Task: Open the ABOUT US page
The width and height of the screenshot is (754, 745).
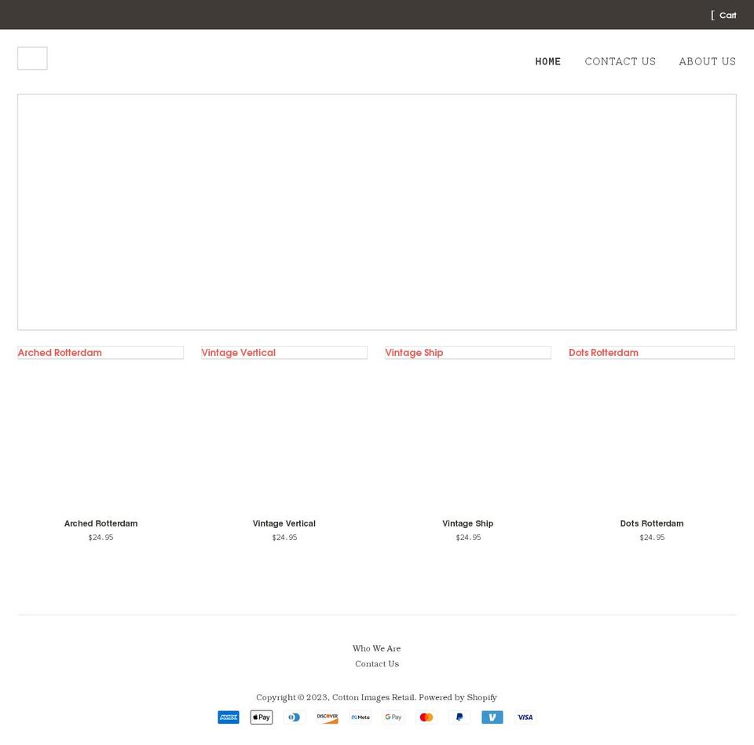Action: pyautogui.click(x=707, y=61)
